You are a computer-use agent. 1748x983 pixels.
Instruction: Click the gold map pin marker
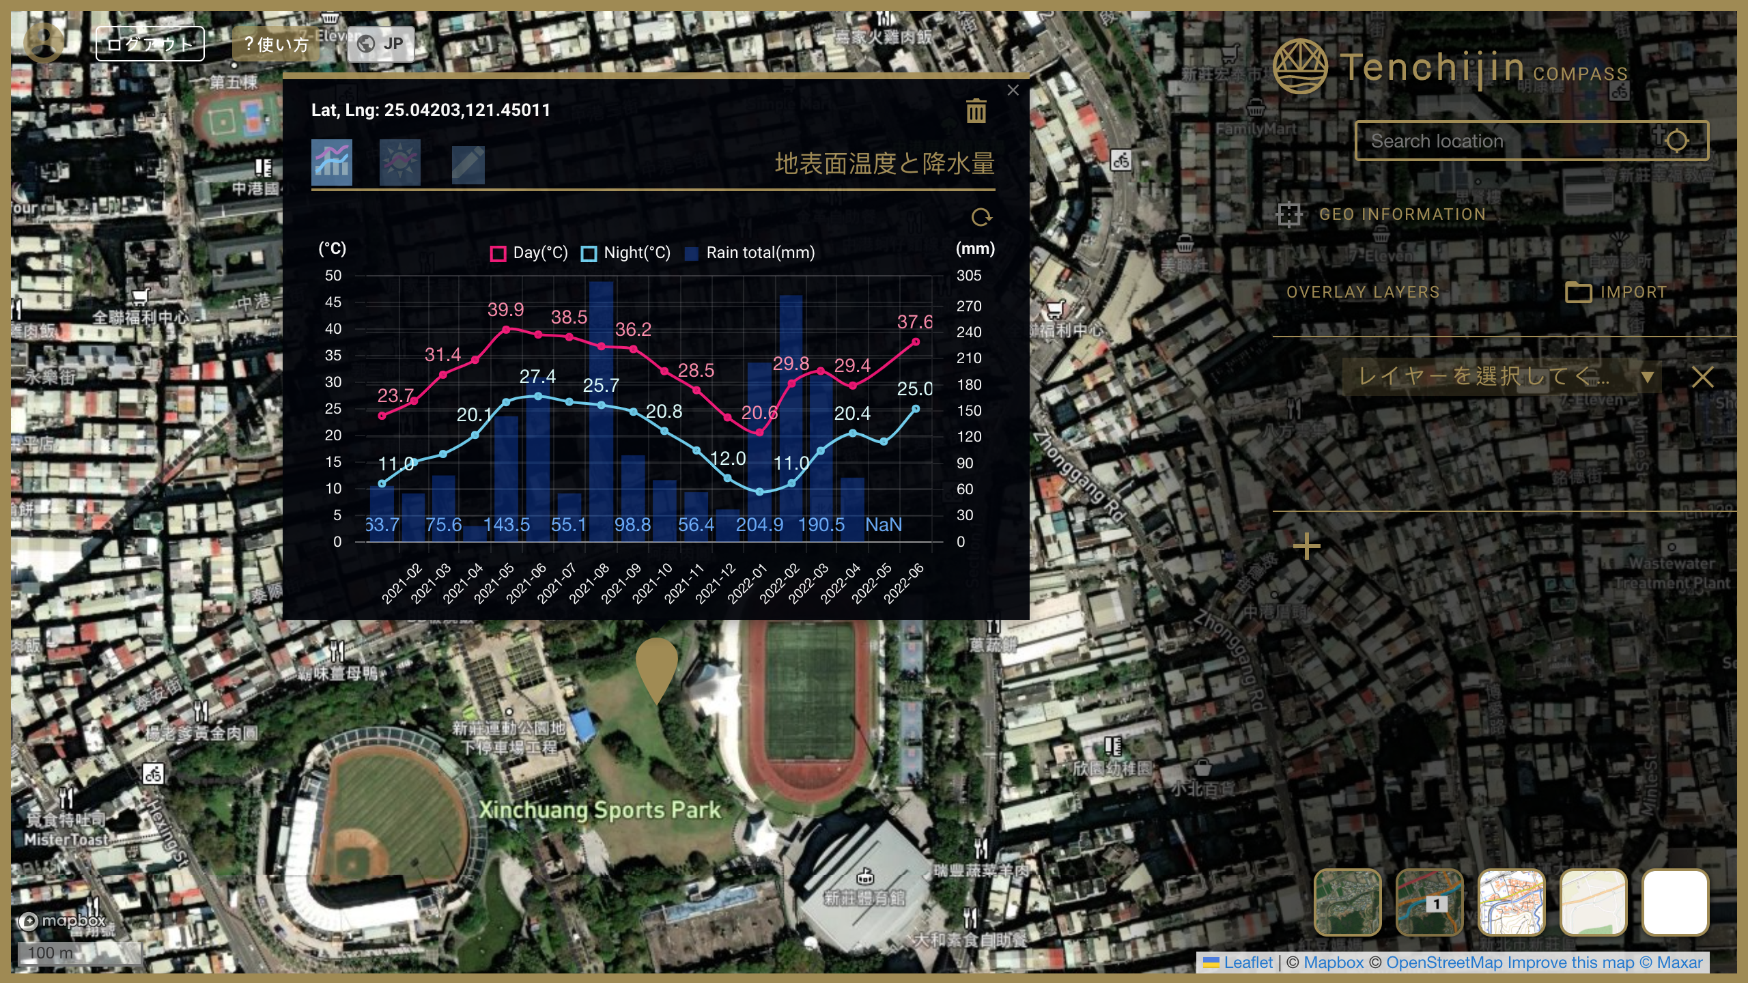656,670
